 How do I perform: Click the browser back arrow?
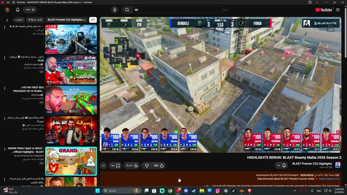tap(8, 2)
